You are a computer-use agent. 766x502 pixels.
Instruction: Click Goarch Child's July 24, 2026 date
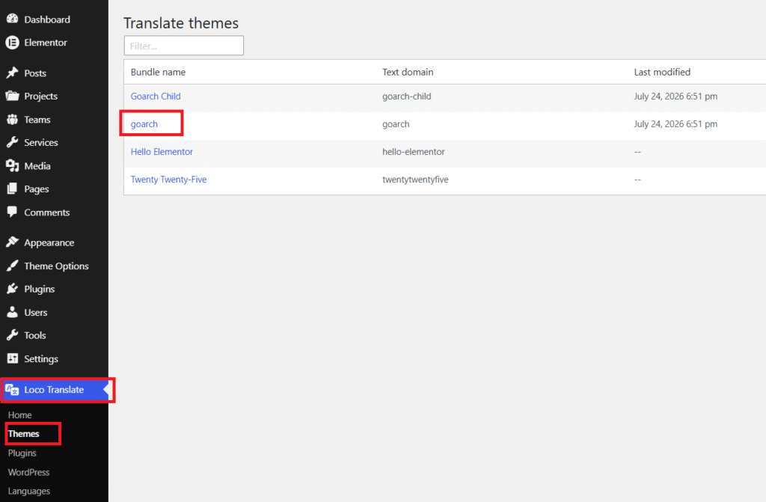point(675,97)
